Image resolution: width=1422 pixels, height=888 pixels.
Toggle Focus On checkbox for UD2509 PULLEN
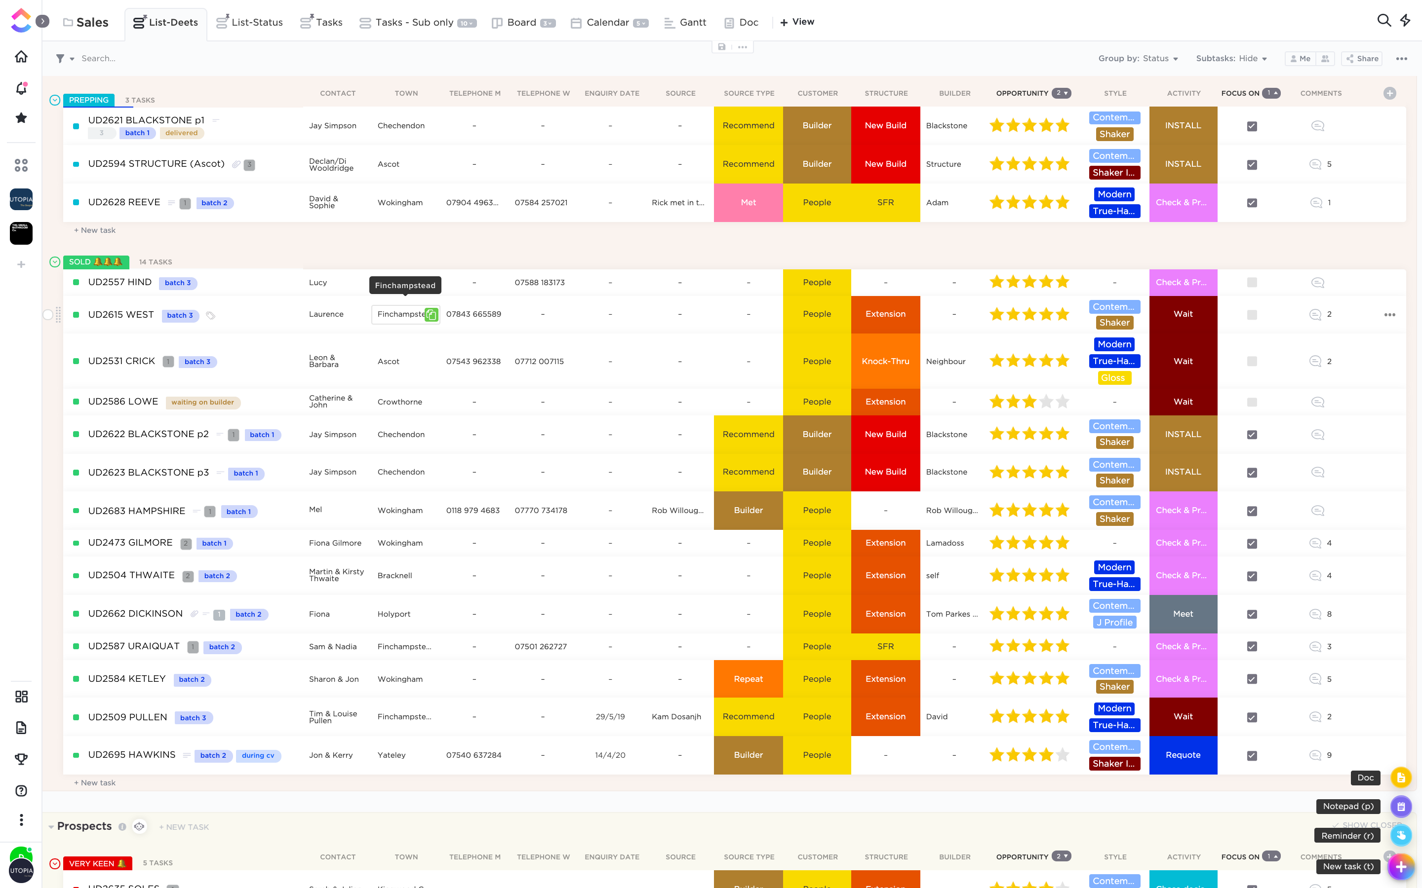click(x=1252, y=717)
